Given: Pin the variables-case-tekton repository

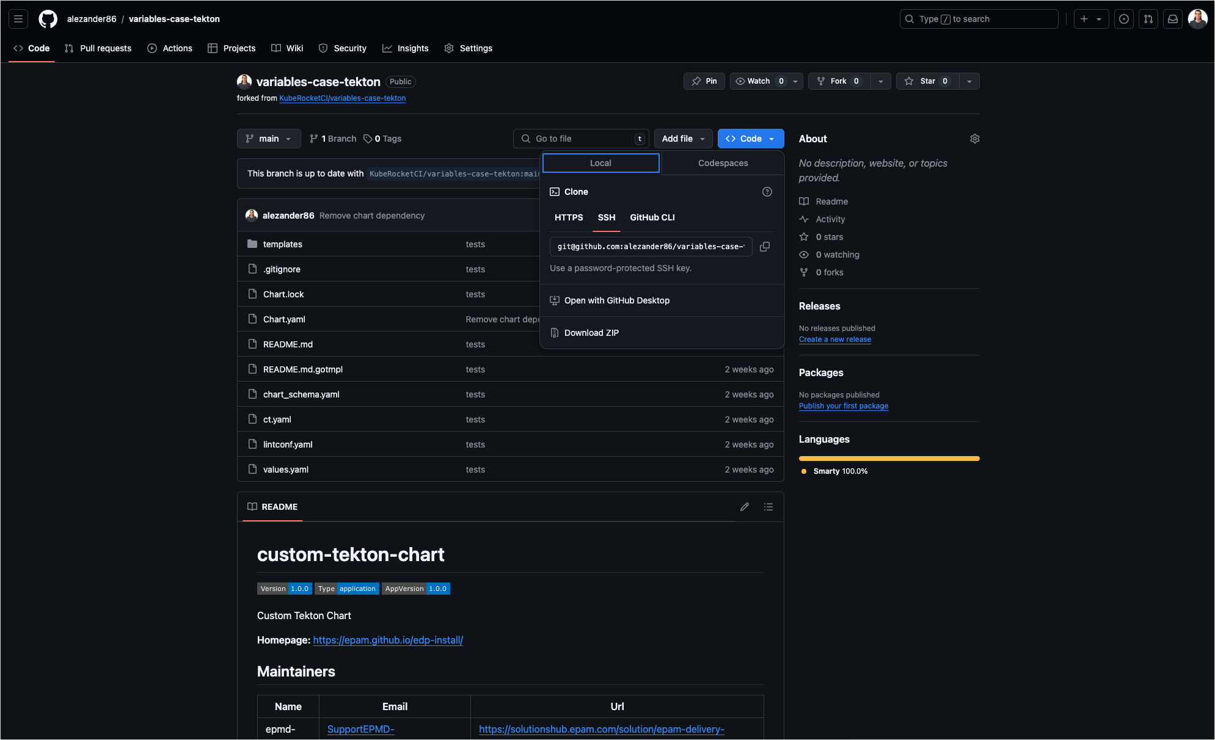Looking at the screenshot, I should [x=704, y=81].
